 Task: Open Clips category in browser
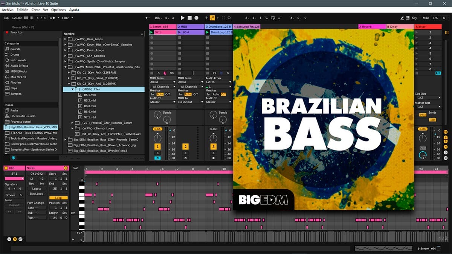tap(14, 88)
